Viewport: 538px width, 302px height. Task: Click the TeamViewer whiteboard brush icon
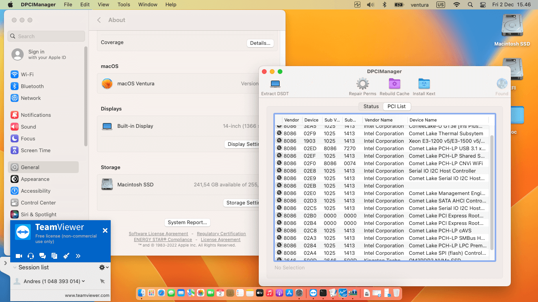[66, 256]
